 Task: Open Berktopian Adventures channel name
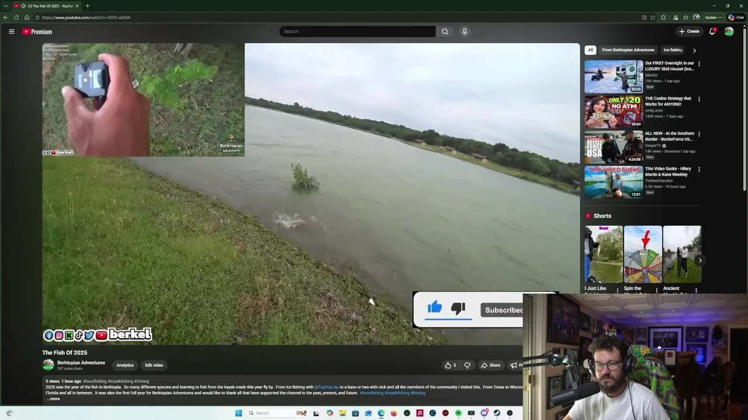click(81, 363)
